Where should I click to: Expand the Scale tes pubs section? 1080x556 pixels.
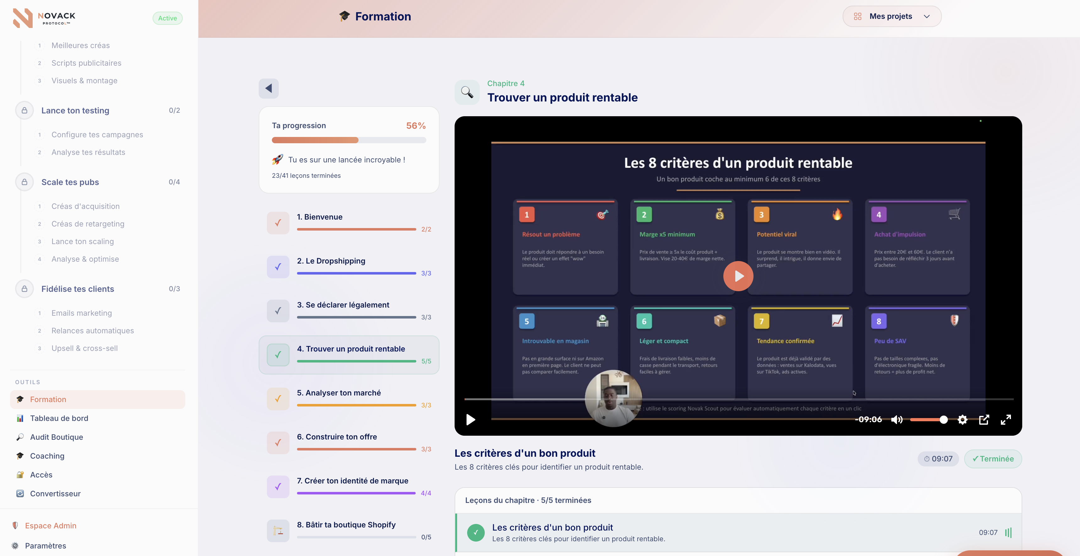(x=70, y=182)
